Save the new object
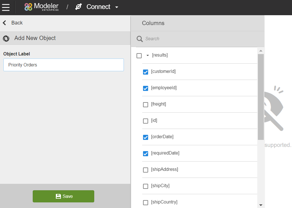 63,196
